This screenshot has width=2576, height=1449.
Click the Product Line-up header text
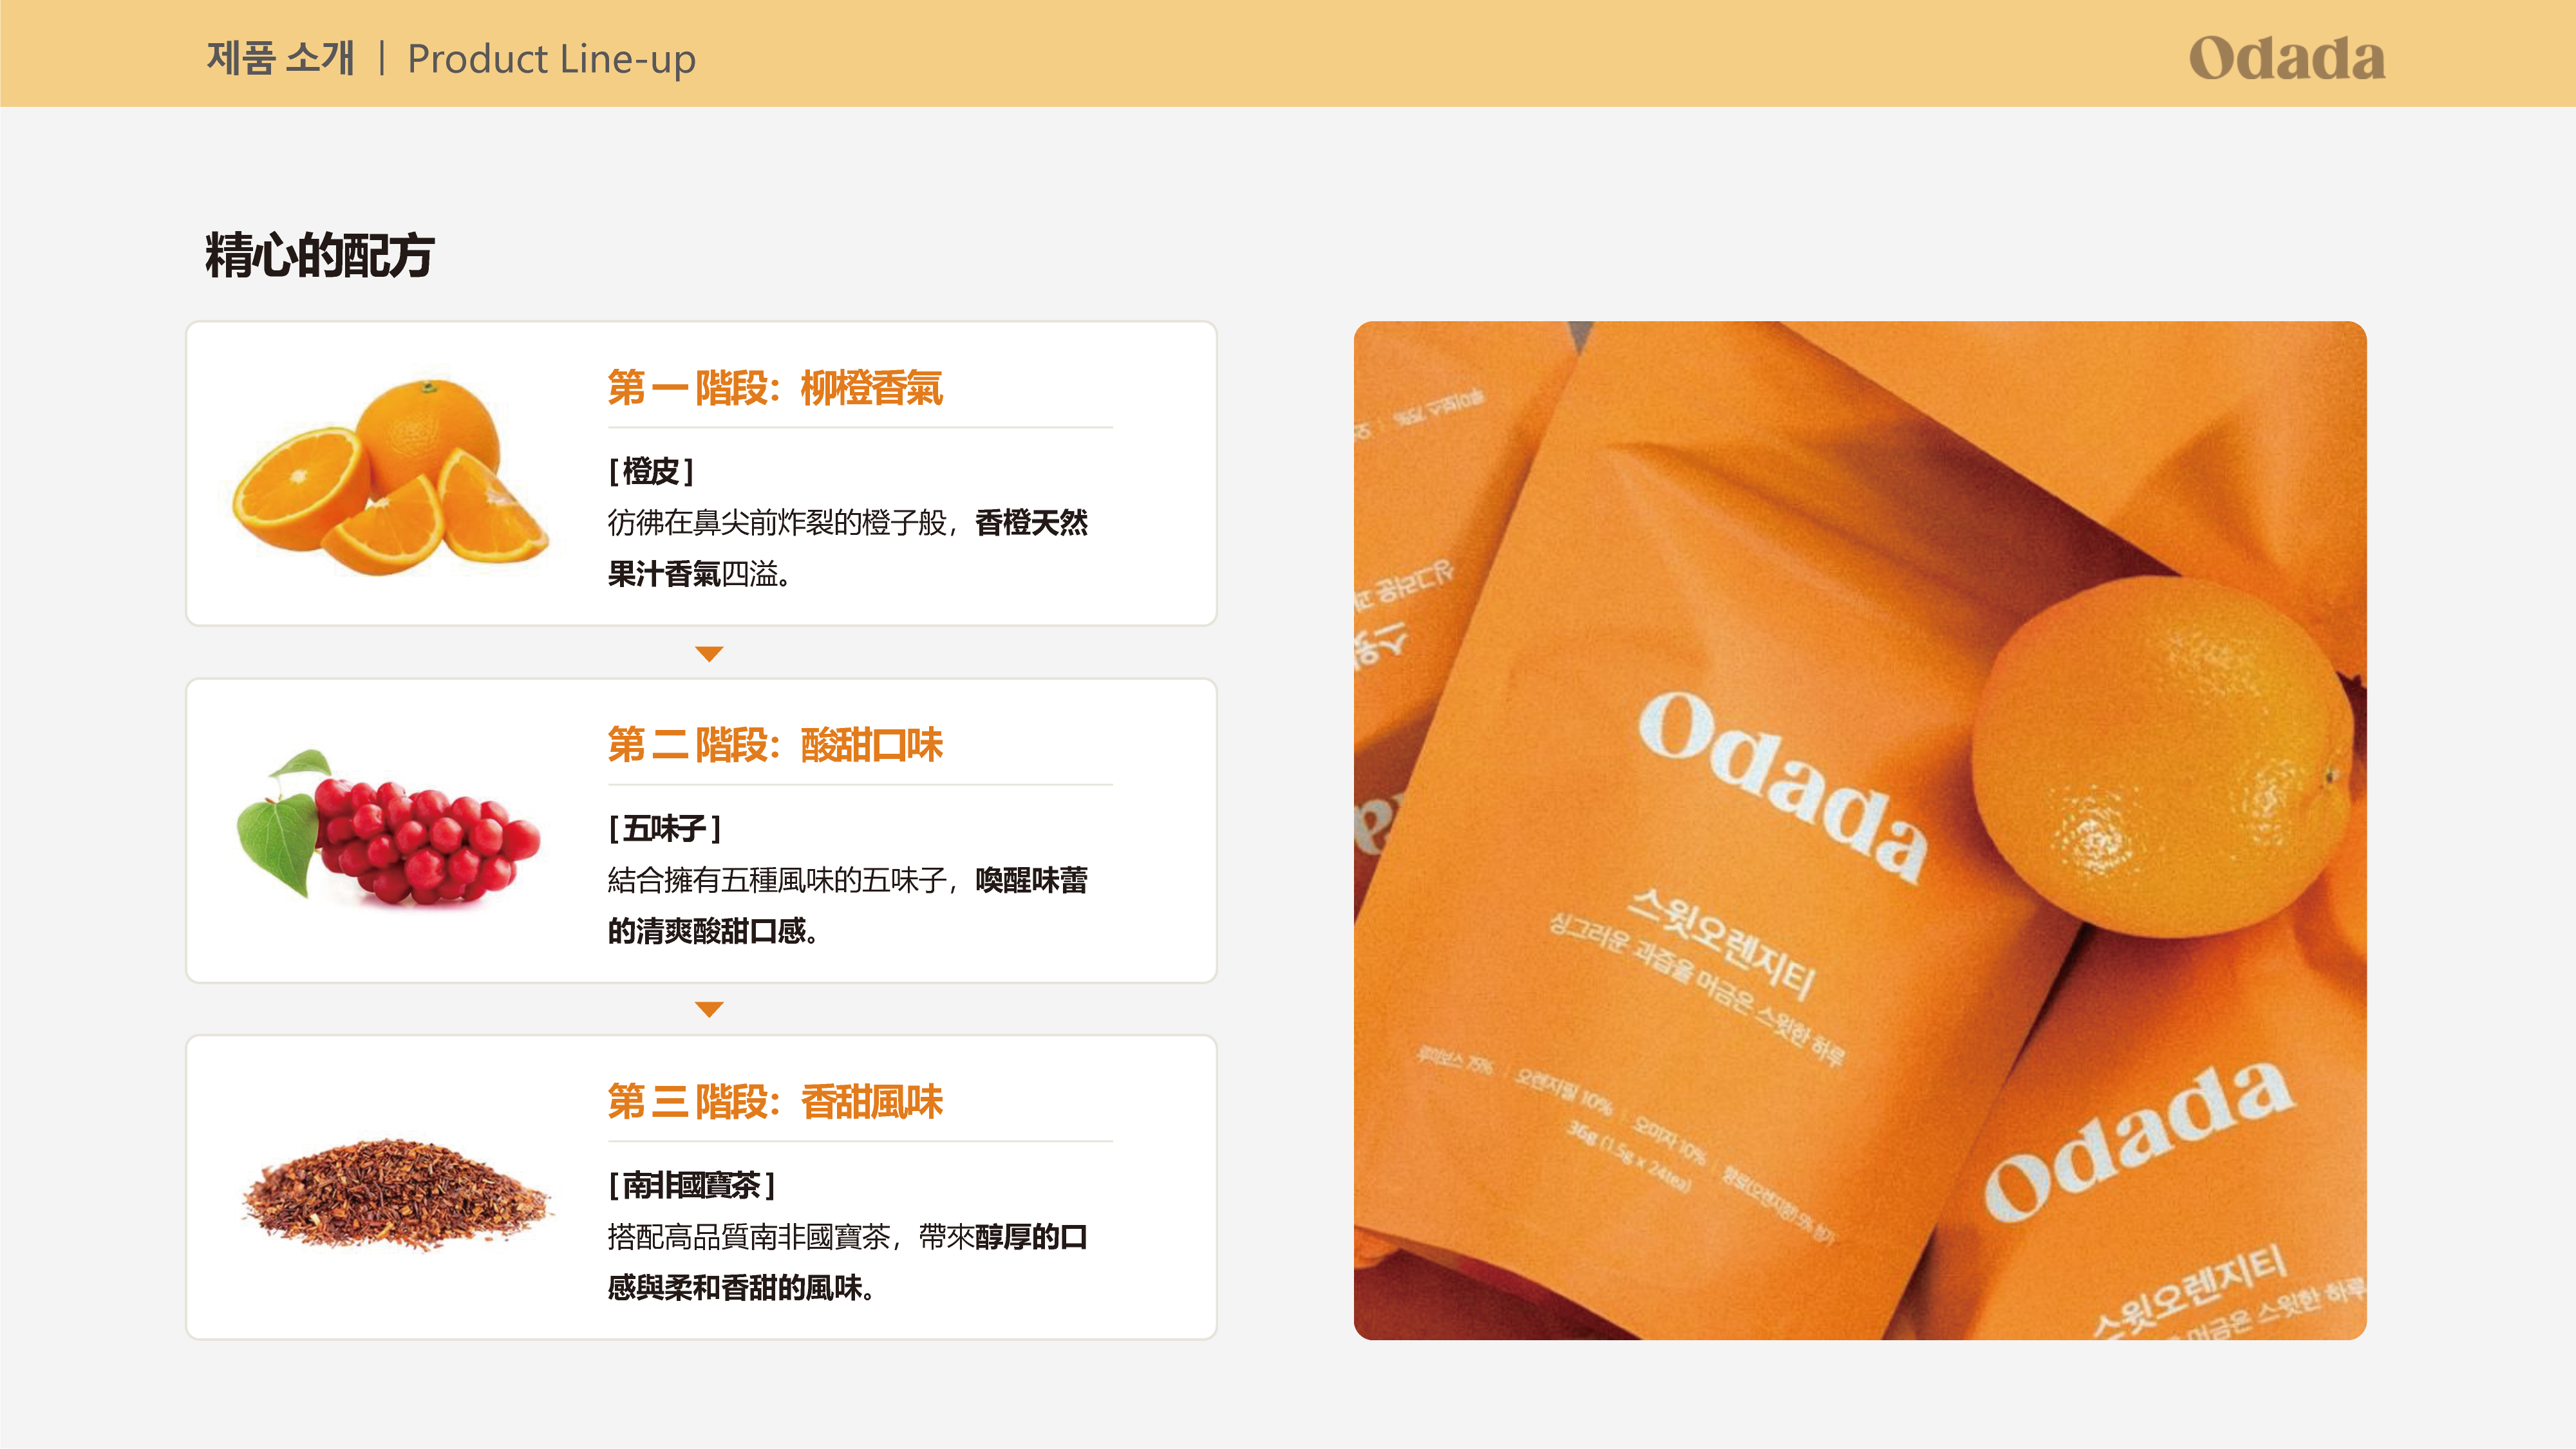(x=551, y=59)
